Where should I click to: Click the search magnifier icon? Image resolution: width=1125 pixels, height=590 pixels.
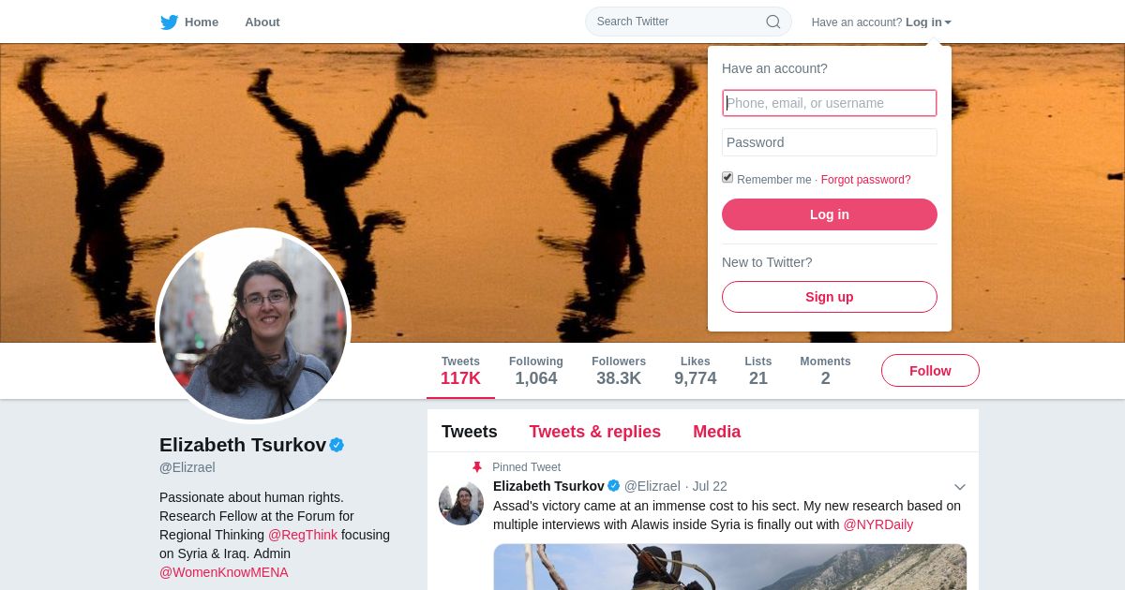pos(773,22)
